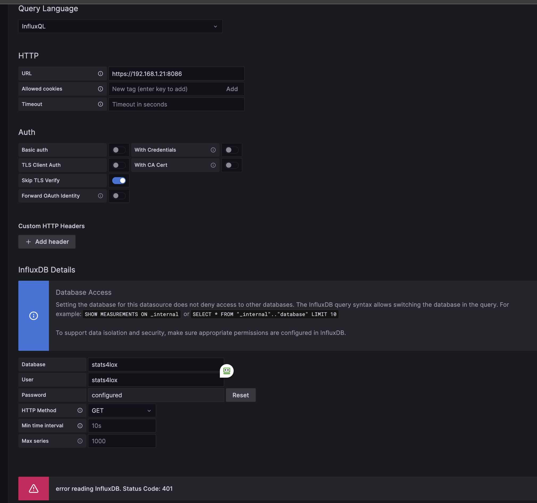
Task: Click the SELECT * FROM code example
Action: pos(265,314)
